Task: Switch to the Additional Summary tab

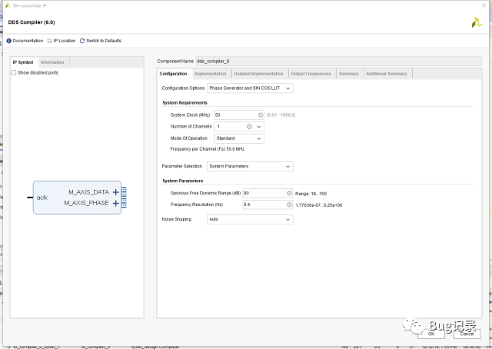Action: 387,74
